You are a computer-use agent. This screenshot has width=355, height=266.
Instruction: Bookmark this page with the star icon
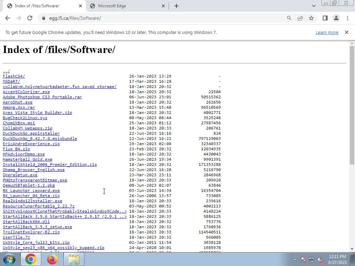(311, 18)
